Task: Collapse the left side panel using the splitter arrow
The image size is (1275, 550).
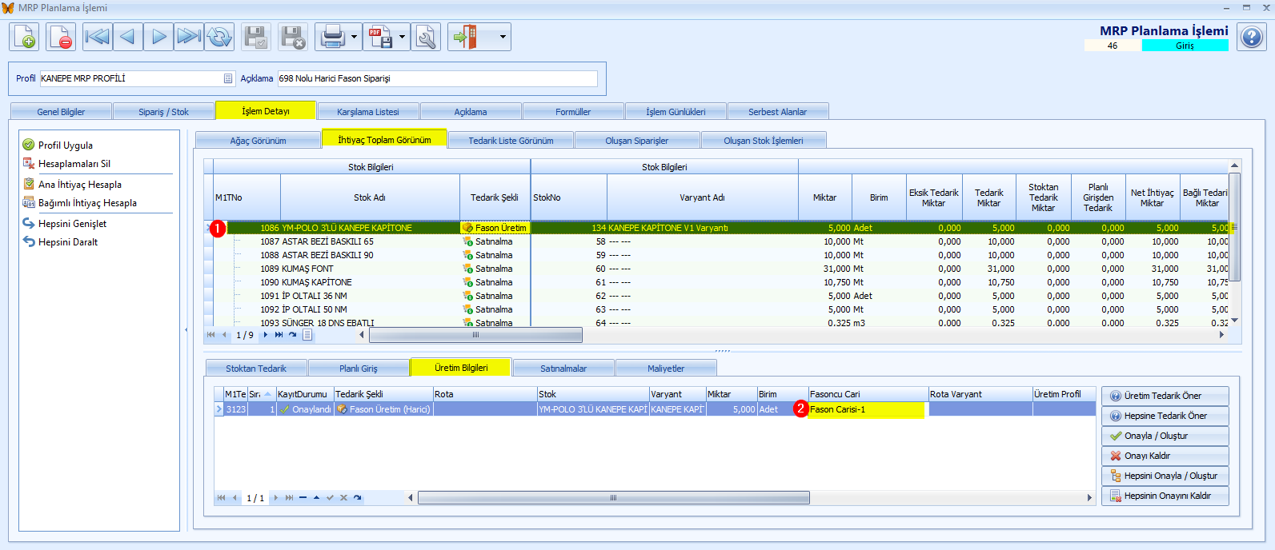Action: [186, 329]
